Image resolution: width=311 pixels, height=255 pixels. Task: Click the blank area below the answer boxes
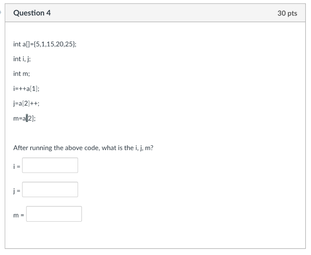152,236
